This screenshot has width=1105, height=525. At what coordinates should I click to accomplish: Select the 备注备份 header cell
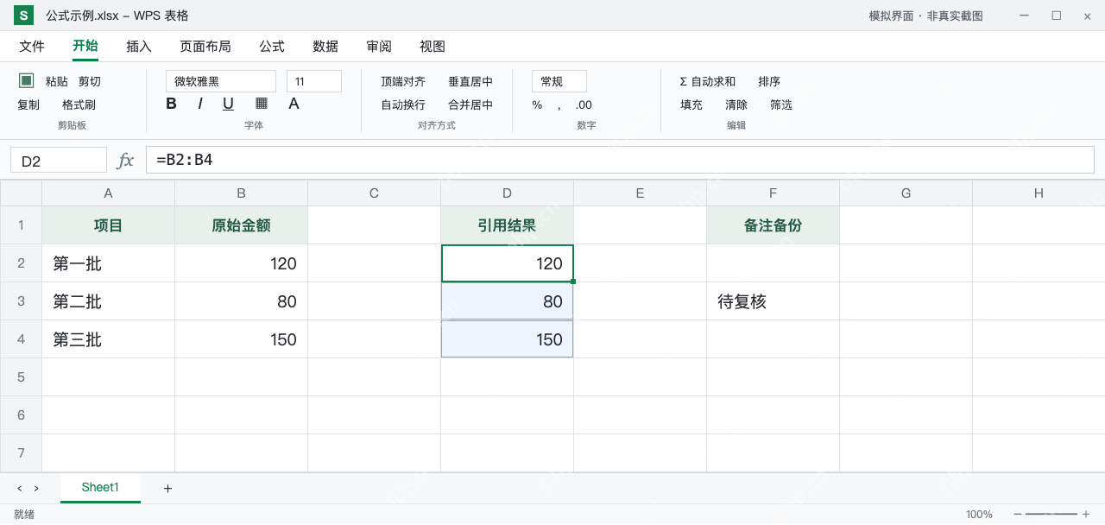773,225
